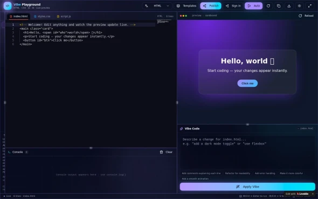Click the Live status indicator
Screen dimensions: 318x199
7,196
